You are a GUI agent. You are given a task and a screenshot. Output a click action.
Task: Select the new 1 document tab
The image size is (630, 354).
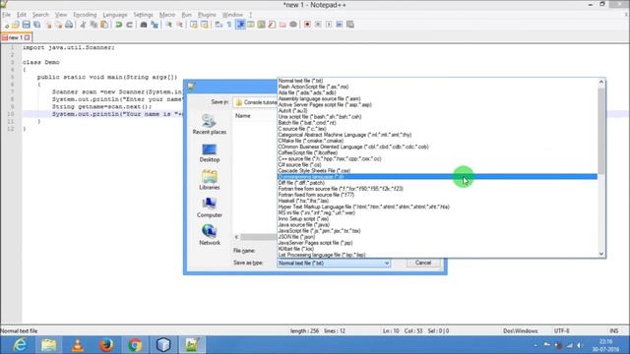click(16, 37)
